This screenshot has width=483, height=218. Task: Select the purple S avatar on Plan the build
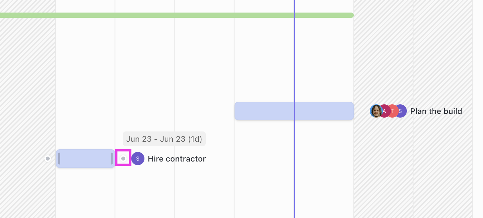[401, 111]
